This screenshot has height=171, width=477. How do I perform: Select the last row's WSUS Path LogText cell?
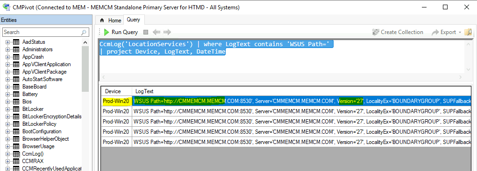pyautogui.click(x=301, y=142)
